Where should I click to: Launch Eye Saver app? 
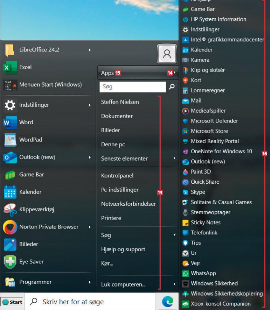click(x=47, y=262)
